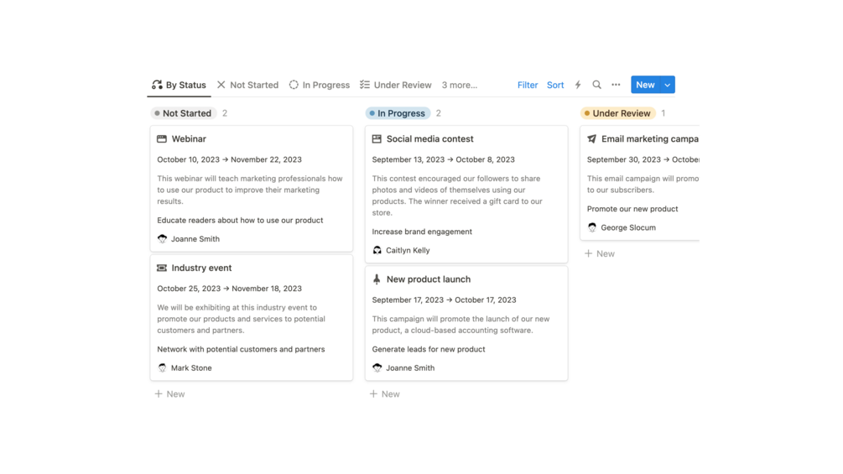Click the Email marketing paper plane icon
This screenshot has width=843, height=474.
coord(592,138)
